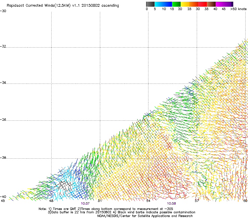This screenshot has height=218, width=248.
Task: Click the brown 35-40 knots legend segment
Action: tap(211, 4)
